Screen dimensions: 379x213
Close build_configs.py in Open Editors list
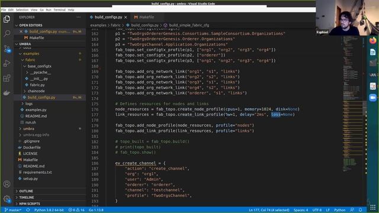tap(21, 31)
